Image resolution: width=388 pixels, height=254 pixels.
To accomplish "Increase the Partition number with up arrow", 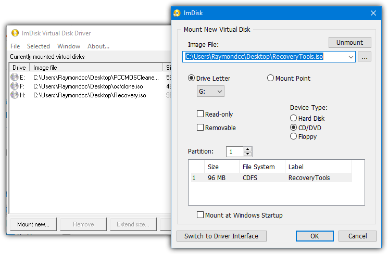I will (247, 149).
